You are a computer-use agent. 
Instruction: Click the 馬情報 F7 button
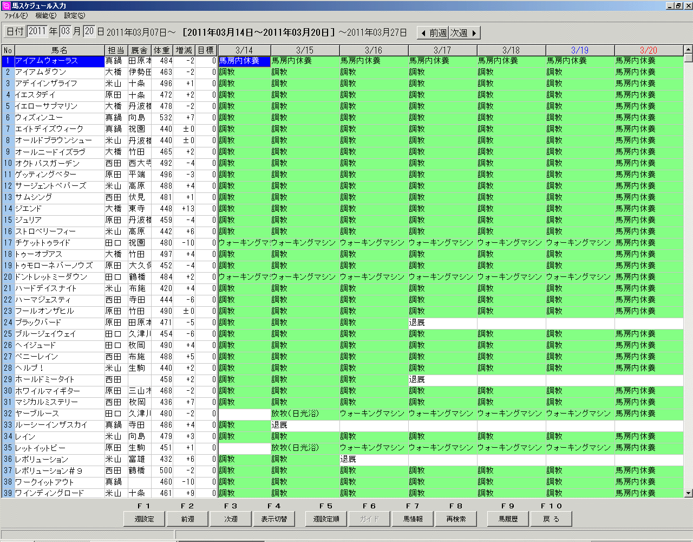tap(413, 519)
